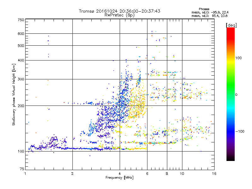
Task: Click the x-axis tick label '6'
Action: pyautogui.click(x=147, y=174)
